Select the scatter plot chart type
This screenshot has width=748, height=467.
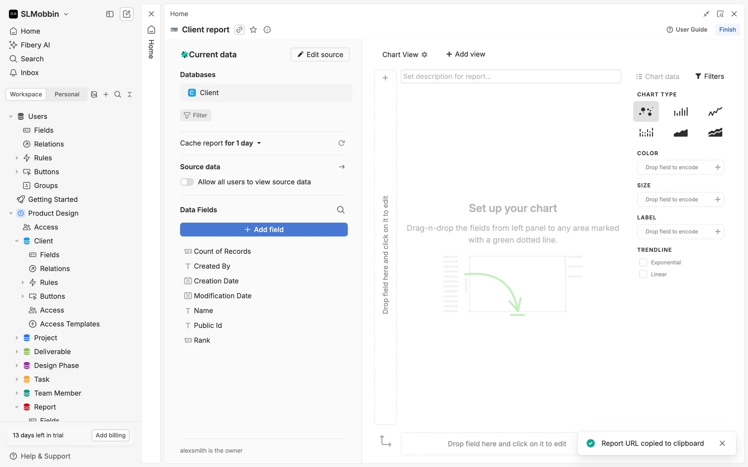(x=646, y=112)
